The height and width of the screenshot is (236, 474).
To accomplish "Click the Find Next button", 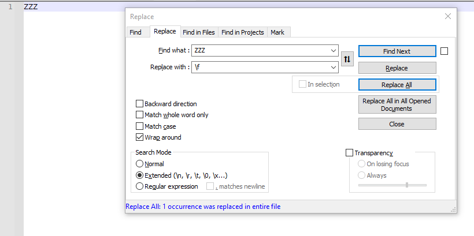I will (397, 51).
